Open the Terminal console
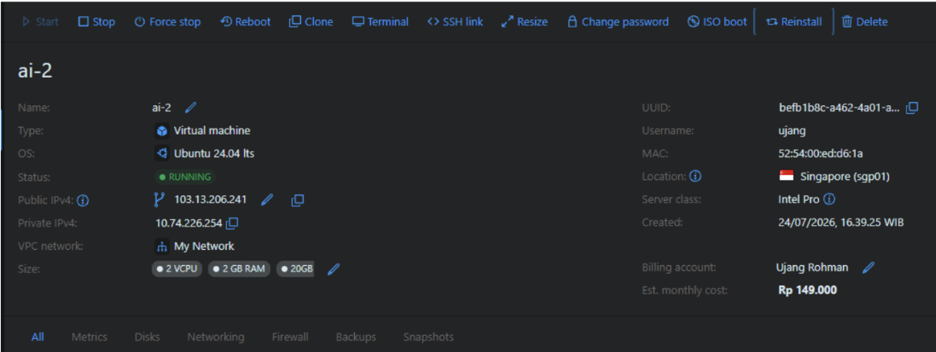The width and height of the screenshot is (936, 352). (380, 22)
